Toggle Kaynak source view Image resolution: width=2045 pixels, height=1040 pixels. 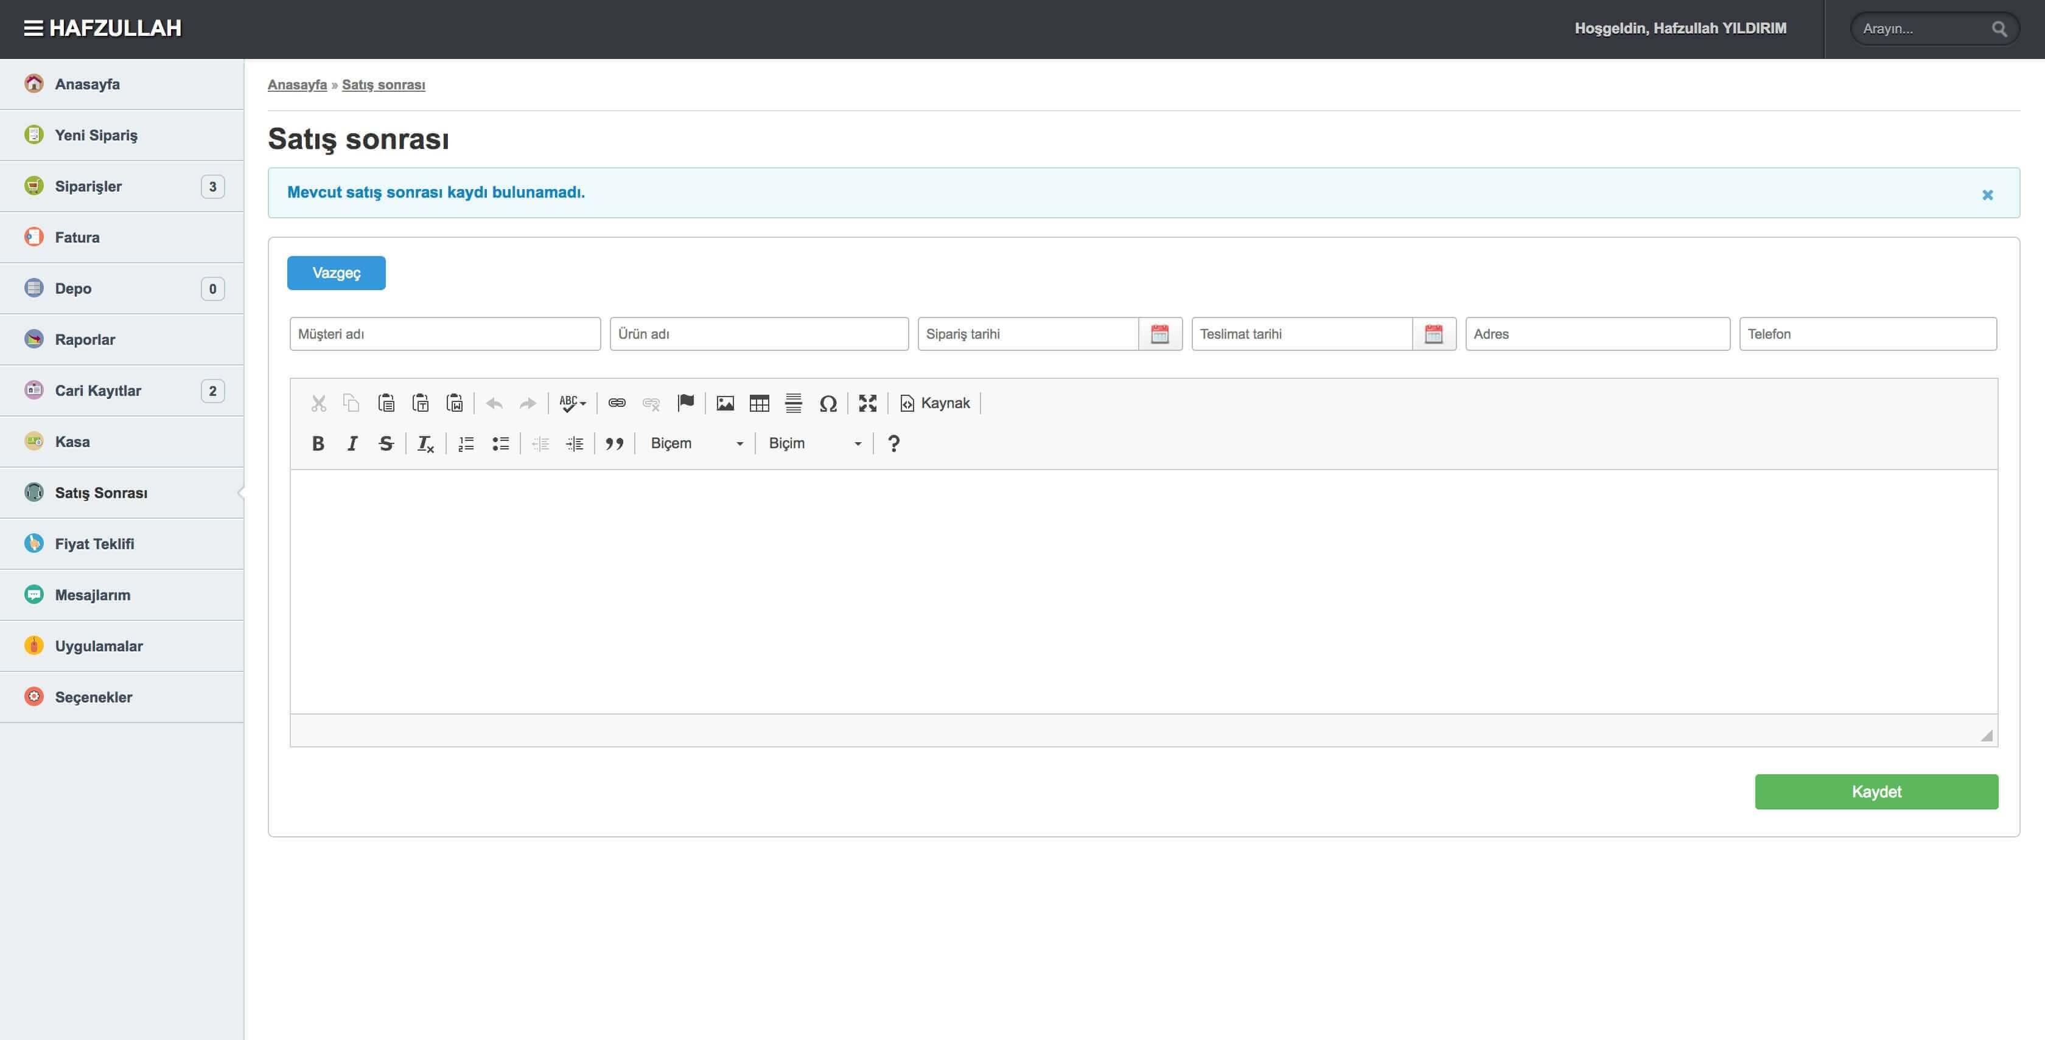pyautogui.click(x=935, y=403)
